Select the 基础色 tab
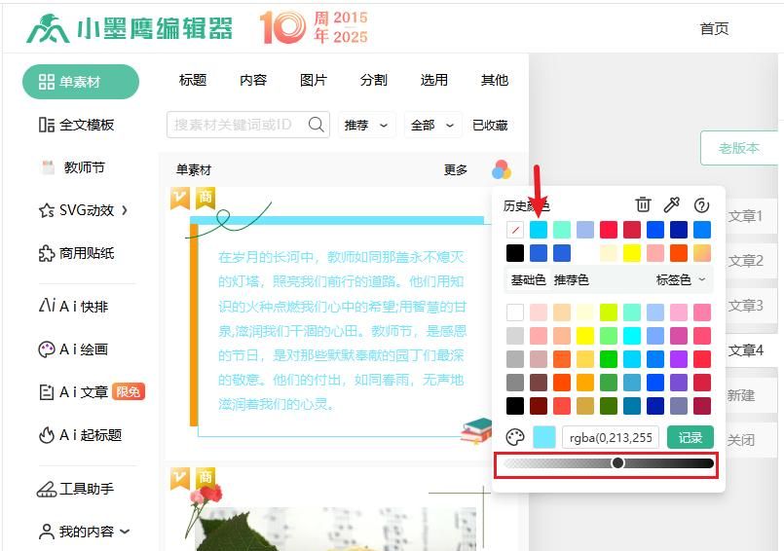 tap(528, 280)
